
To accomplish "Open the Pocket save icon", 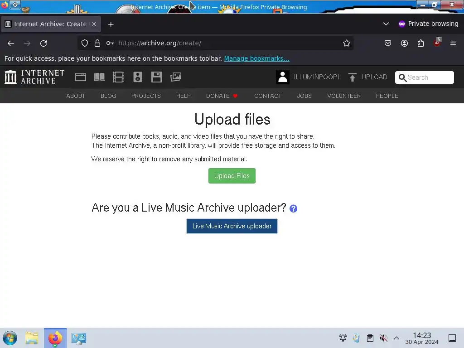I will pyautogui.click(x=388, y=43).
